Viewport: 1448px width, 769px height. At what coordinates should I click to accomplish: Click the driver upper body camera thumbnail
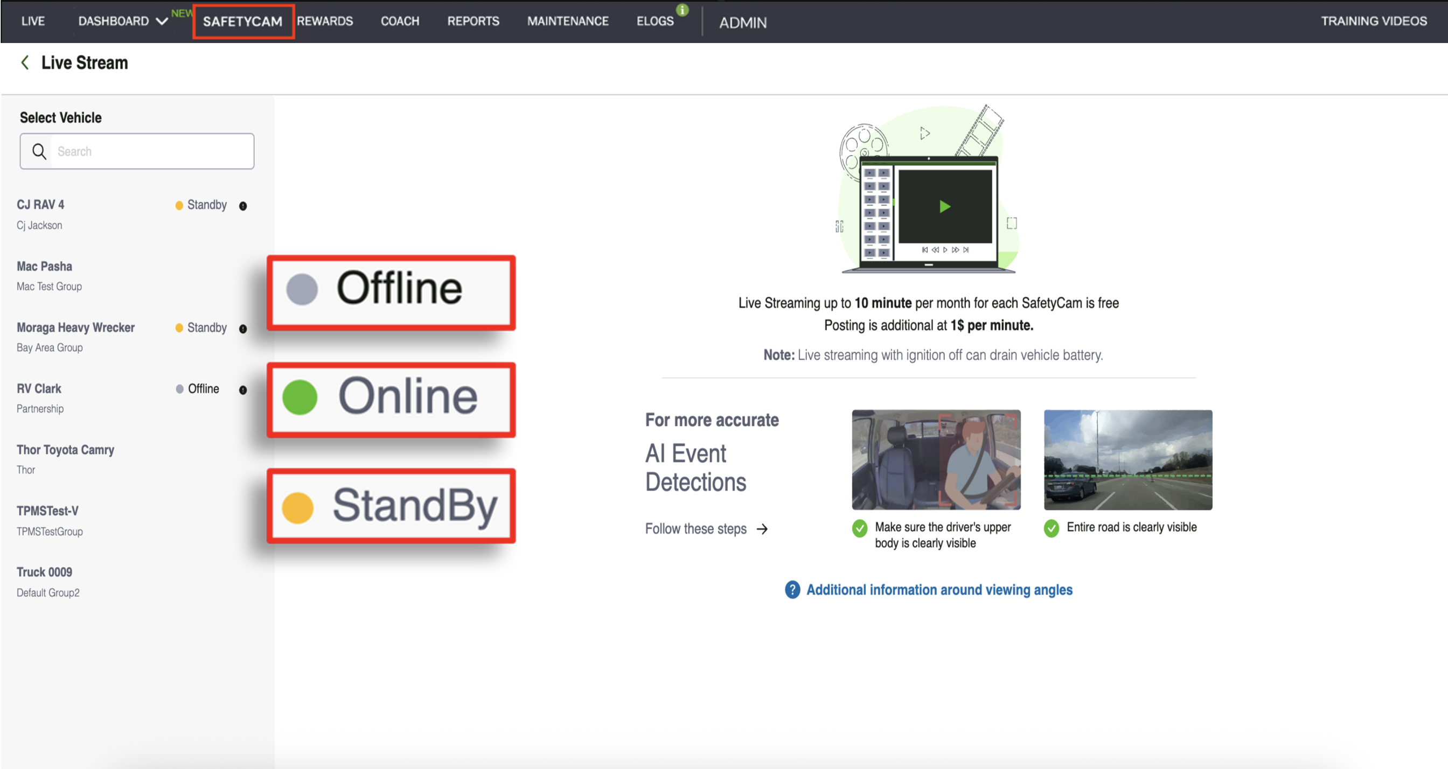[936, 460]
